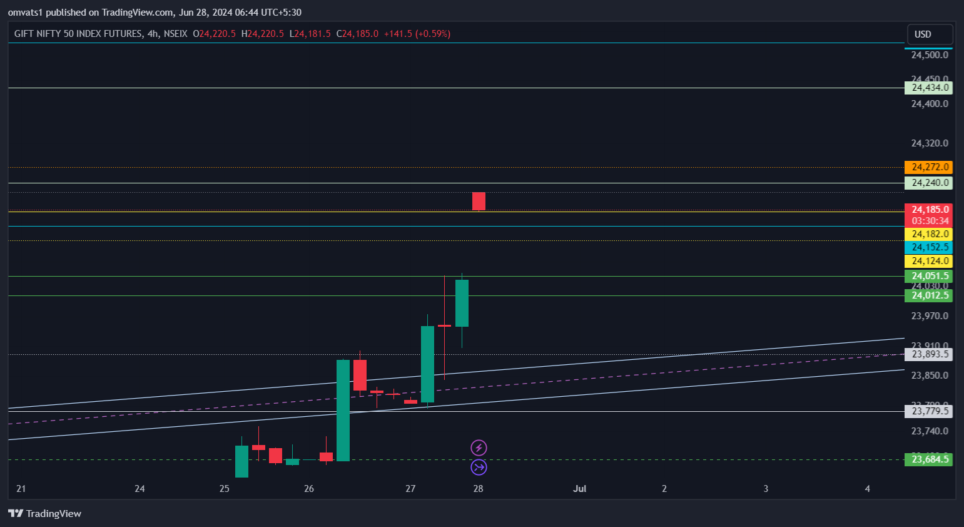The height and width of the screenshot is (527, 964).
Task: Click the red current price 24,185.0 label
Action: [x=929, y=210]
